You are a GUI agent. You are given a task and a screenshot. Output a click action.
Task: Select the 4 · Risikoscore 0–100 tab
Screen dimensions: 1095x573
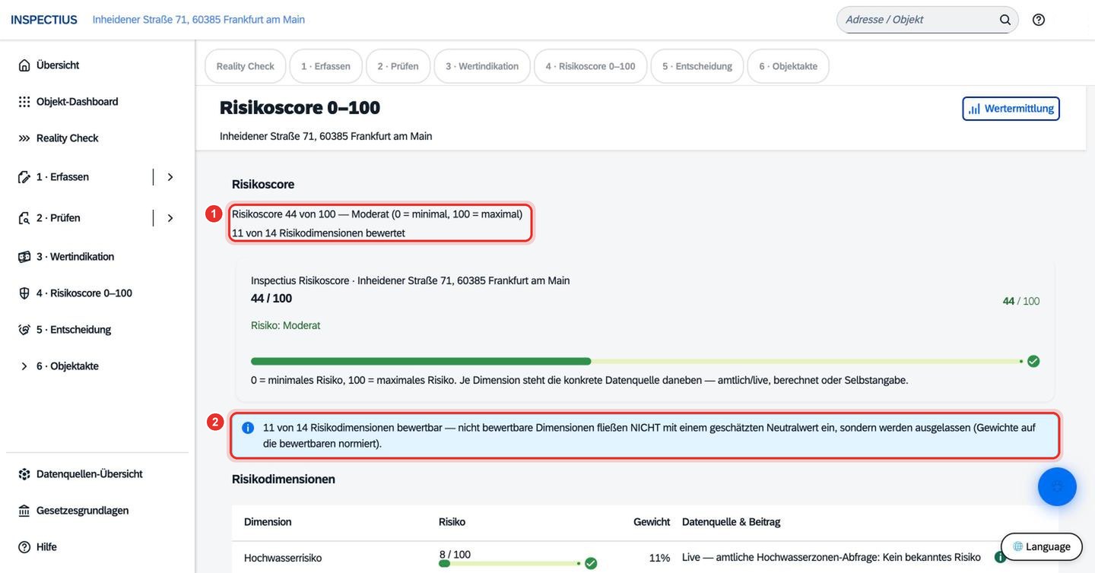tap(590, 66)
